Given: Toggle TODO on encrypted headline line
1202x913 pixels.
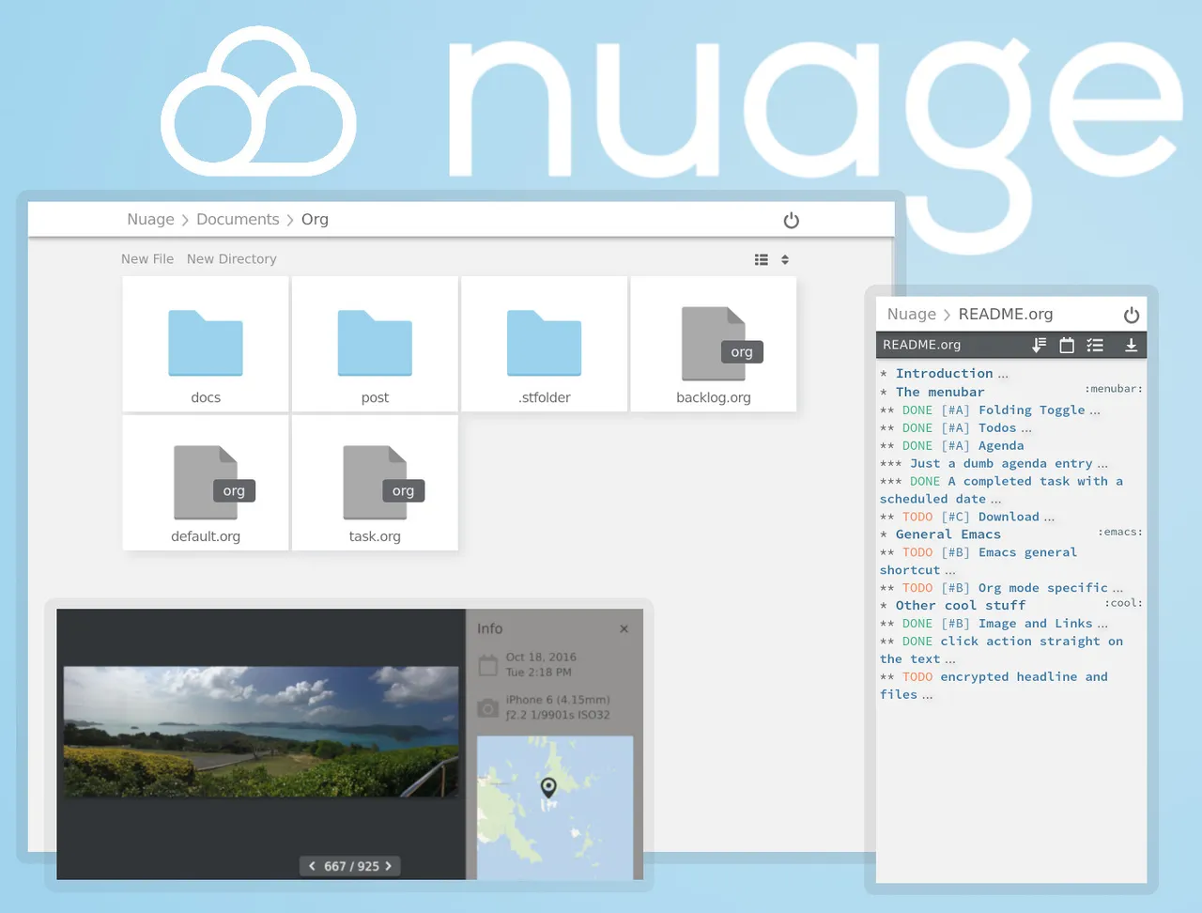Looking at the screenshot, I should (917, 677).
